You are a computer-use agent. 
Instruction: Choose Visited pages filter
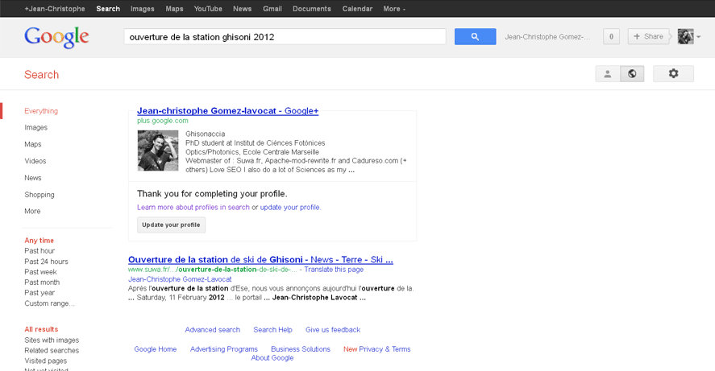46,361
